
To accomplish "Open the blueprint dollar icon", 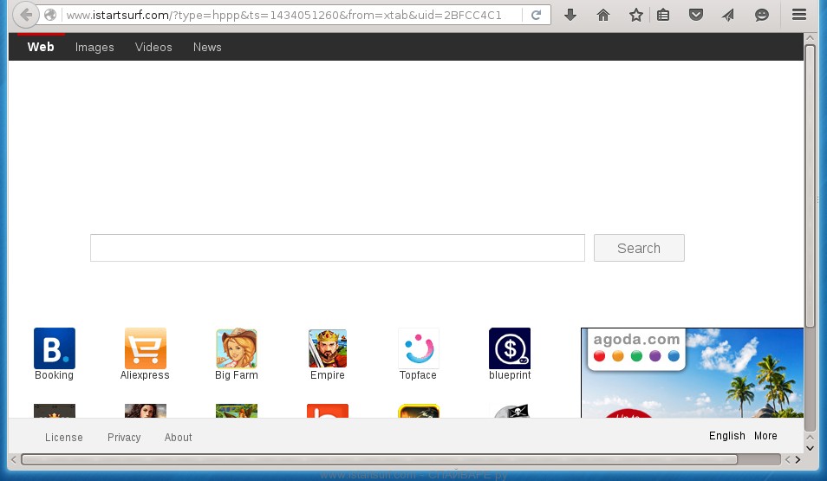I will point(510,348).
